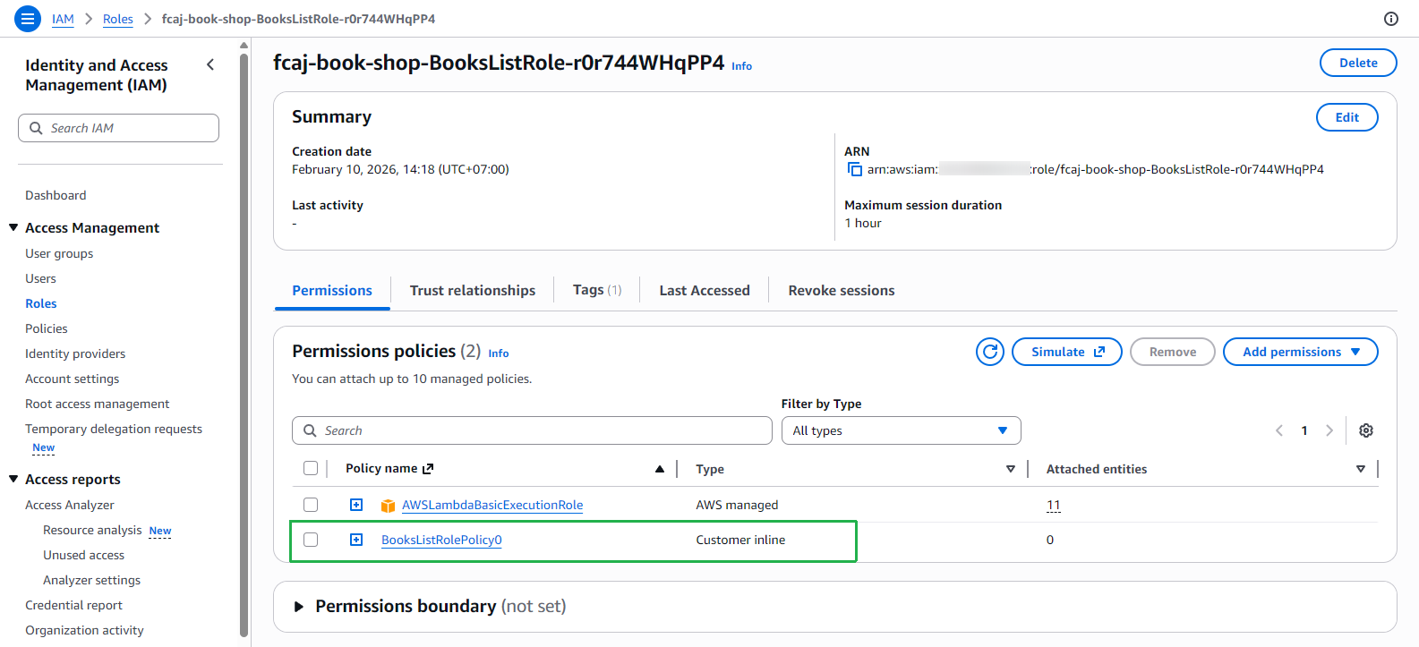Screen dimensions: 1419x647
Task: Sort policies by Attached entities column
Action: (x=1361, y=469)
